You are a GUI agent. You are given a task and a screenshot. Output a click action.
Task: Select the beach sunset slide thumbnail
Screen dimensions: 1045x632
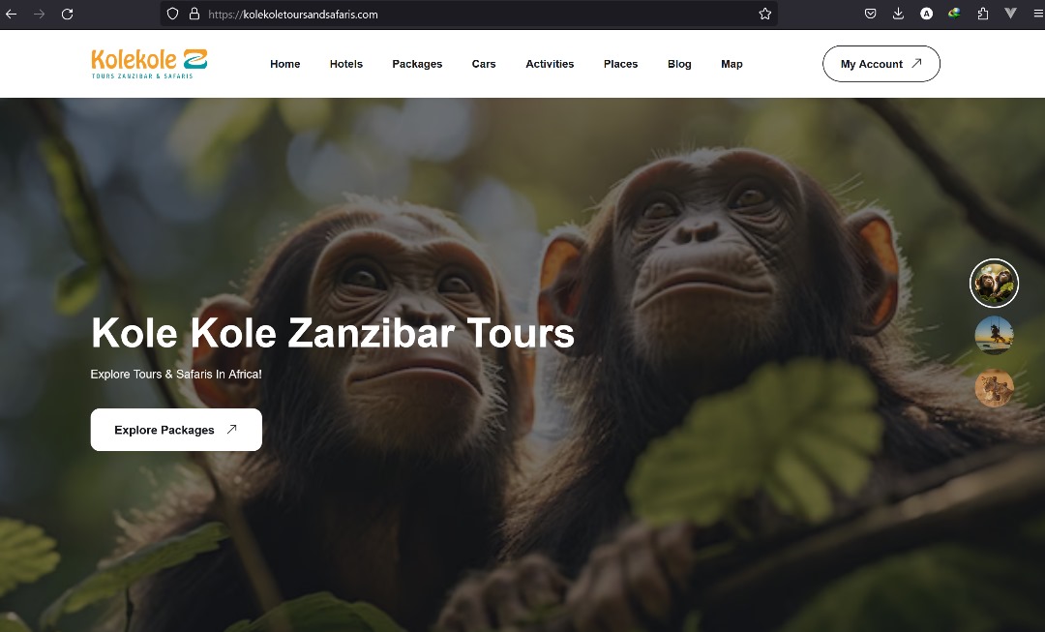994,335
